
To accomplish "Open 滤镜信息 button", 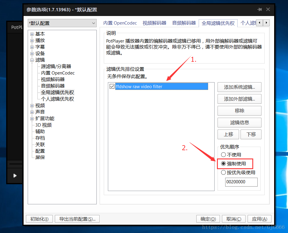I will coord(239,122).
